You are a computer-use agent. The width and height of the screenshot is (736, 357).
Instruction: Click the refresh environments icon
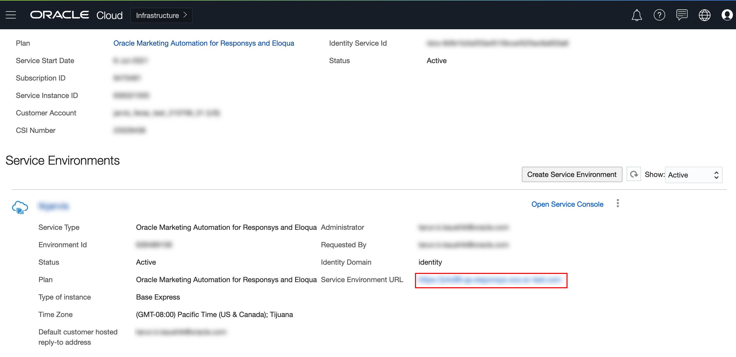[x=634, y=174]
